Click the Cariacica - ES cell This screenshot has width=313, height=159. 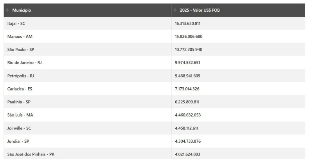20,89
